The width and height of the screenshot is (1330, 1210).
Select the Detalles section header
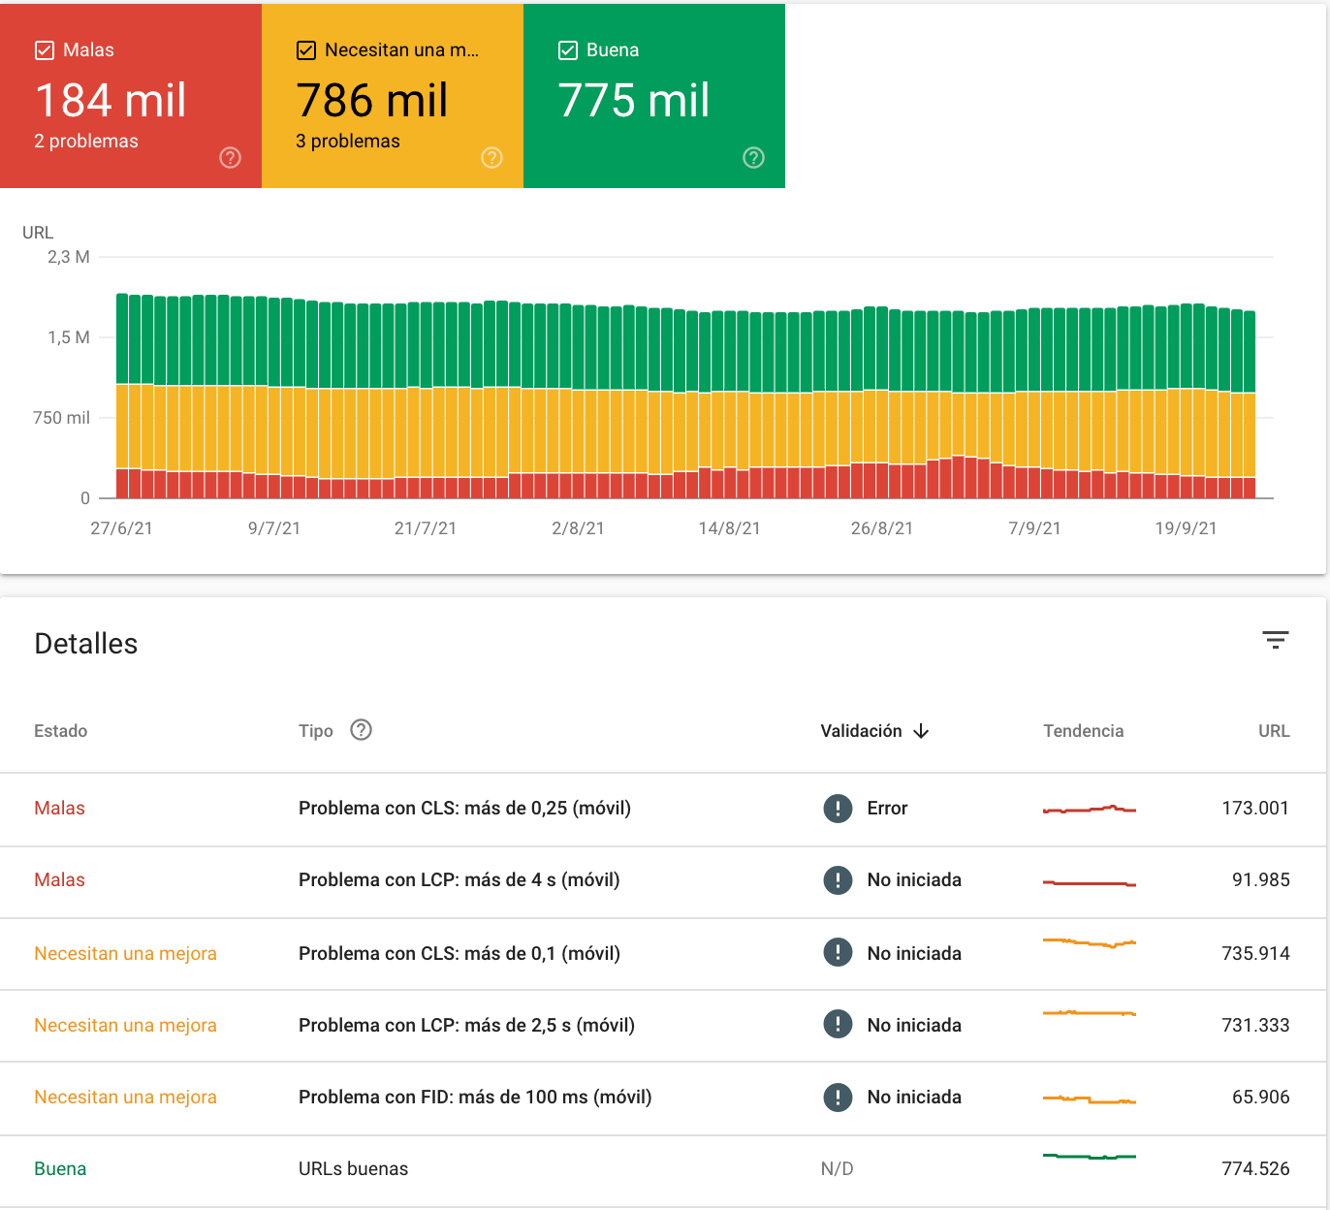[x=85, y=643]
